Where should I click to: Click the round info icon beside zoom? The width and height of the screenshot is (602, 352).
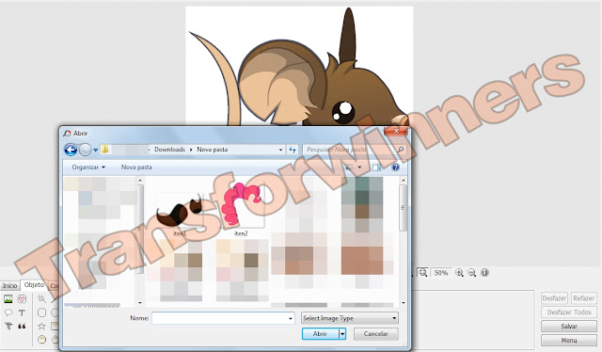click(484, 272)
